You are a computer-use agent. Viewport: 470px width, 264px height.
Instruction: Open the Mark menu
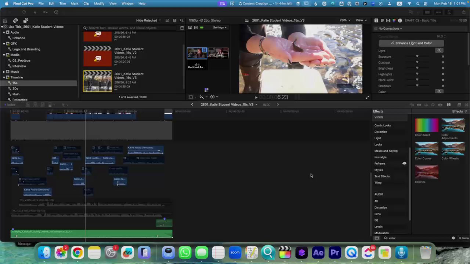coord(75,3)
